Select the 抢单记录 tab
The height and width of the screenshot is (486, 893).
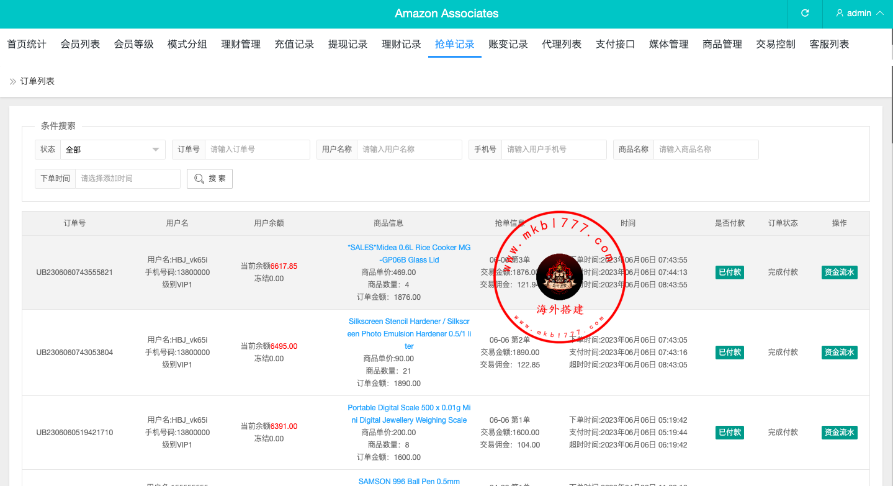455,44
